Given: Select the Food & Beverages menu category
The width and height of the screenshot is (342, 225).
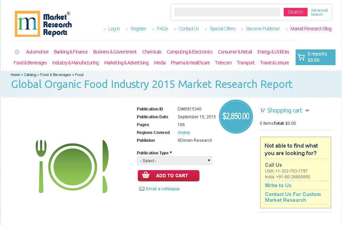Looking at the screenshot, I should pyautogui.click(x=30, y=63).
